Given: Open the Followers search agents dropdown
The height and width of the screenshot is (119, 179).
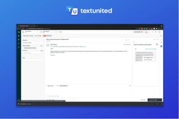Looking at the screenshot, I should [33, 53].
